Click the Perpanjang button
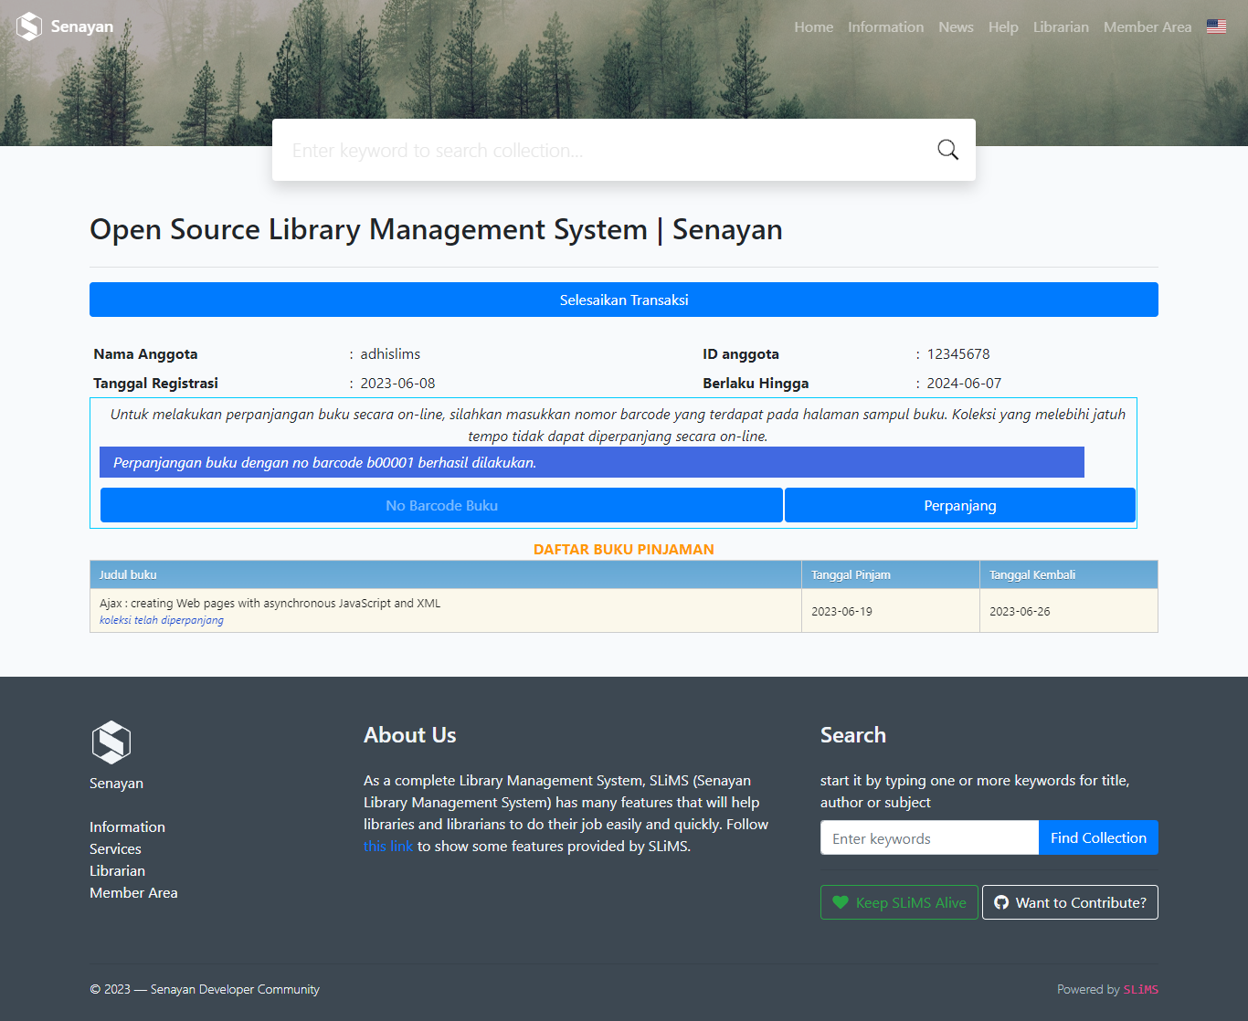The height and width of the screenshot is (1021, 1248). (960, 505)
